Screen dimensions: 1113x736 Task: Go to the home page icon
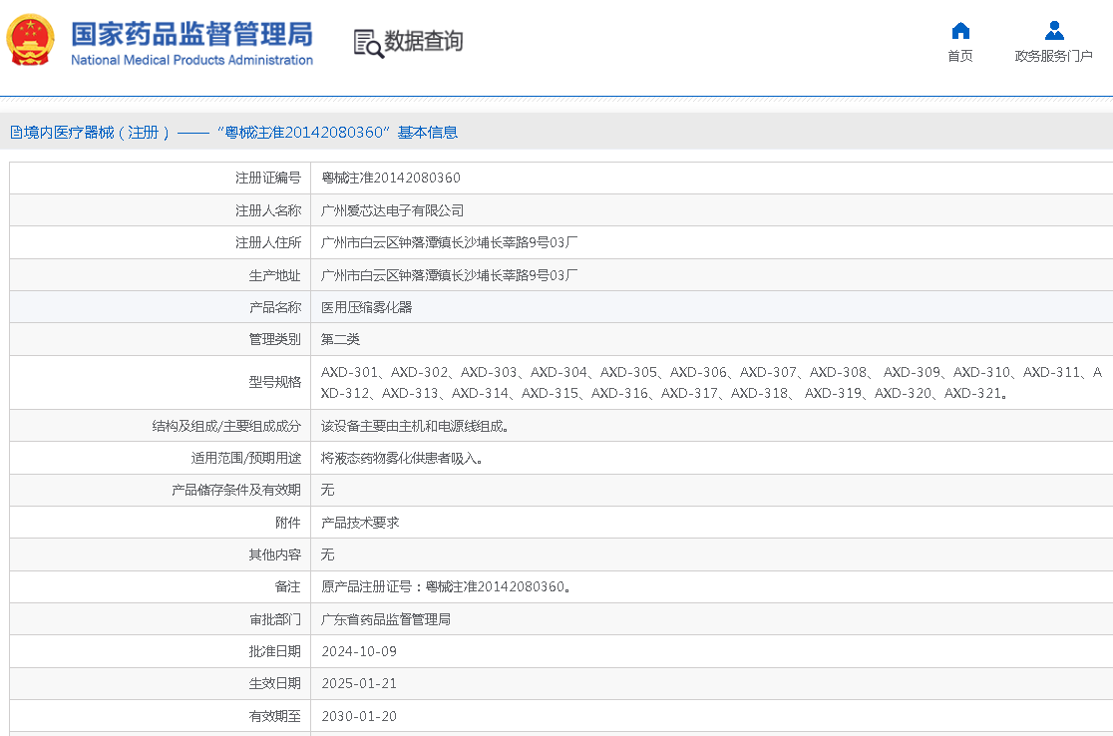[960, 31]
